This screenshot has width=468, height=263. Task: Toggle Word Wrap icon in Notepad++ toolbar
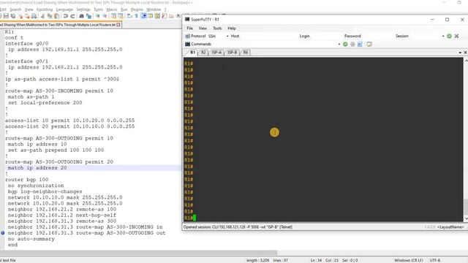click(x=129, y=16)
